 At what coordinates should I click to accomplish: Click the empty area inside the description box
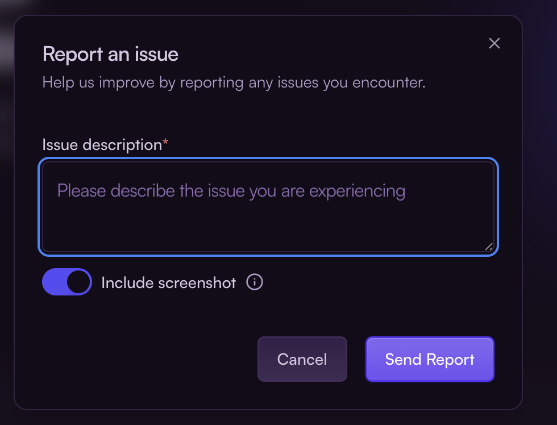267,227
